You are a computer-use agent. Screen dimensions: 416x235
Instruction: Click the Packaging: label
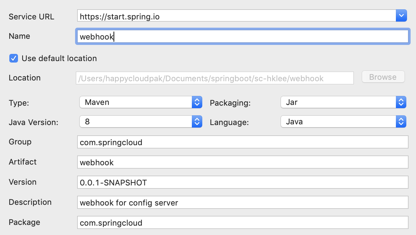pos(230,103)
